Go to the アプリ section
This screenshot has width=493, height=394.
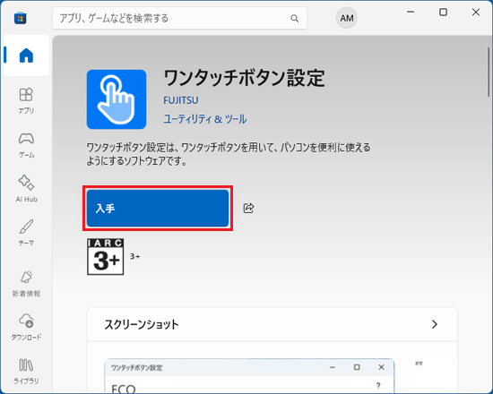(x=26, y=100)
